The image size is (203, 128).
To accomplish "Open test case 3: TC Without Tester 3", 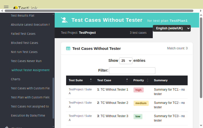I will pos(113,116).
